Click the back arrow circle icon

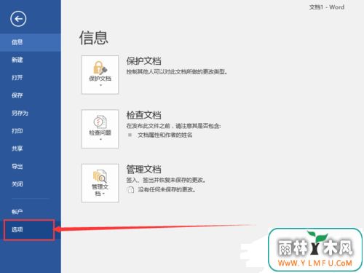(18, 19)
